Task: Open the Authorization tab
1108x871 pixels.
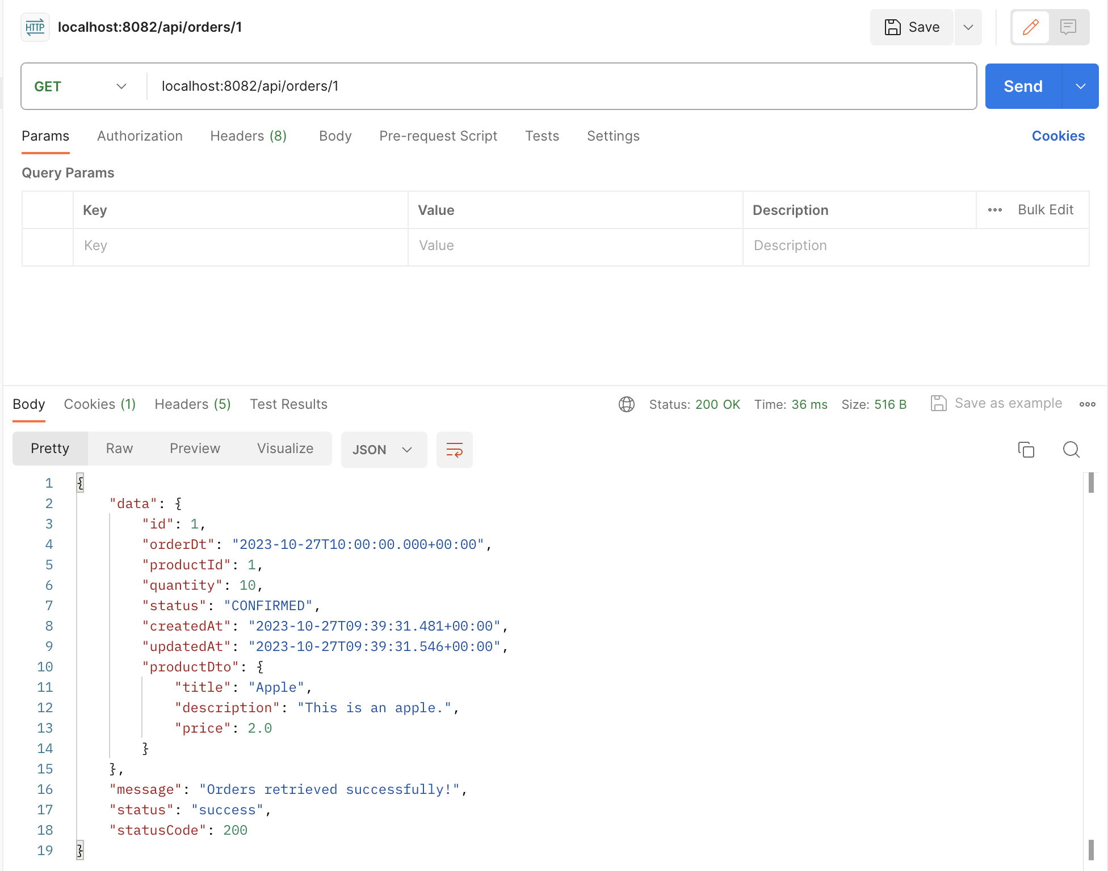Action: tap(140, 136)
